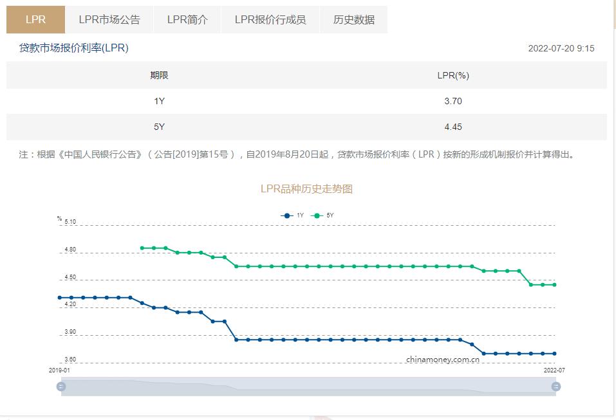
Task: Click the blue 1Y legend marker icon
Action: click(286, 215)
